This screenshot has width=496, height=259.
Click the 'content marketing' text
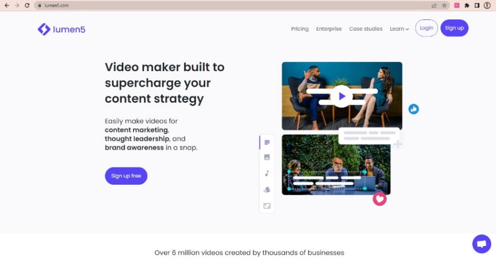click(136, 130)
